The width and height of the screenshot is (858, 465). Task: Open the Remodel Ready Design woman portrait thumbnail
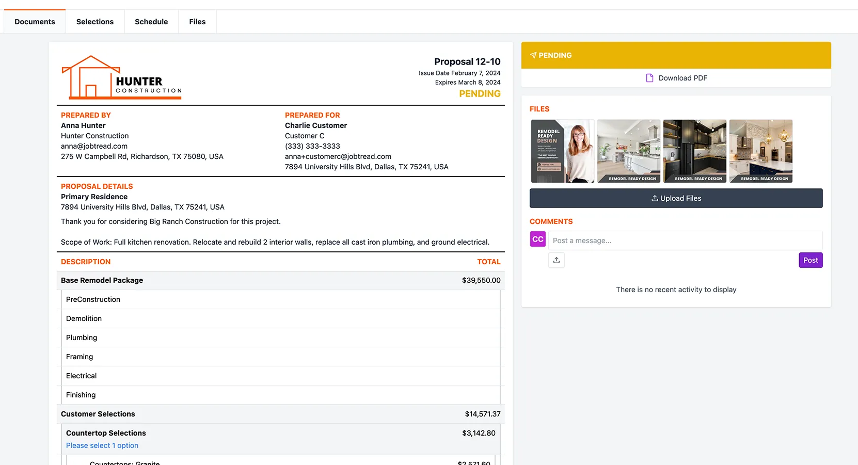[x=563, y=151]
